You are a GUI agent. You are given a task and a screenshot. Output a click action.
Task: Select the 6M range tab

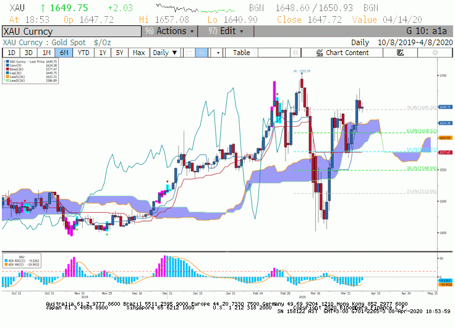coord(64,53)
